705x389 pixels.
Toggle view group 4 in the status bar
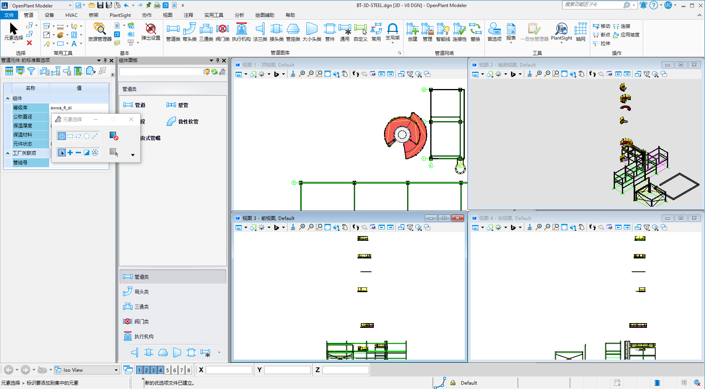coord(160,370)
